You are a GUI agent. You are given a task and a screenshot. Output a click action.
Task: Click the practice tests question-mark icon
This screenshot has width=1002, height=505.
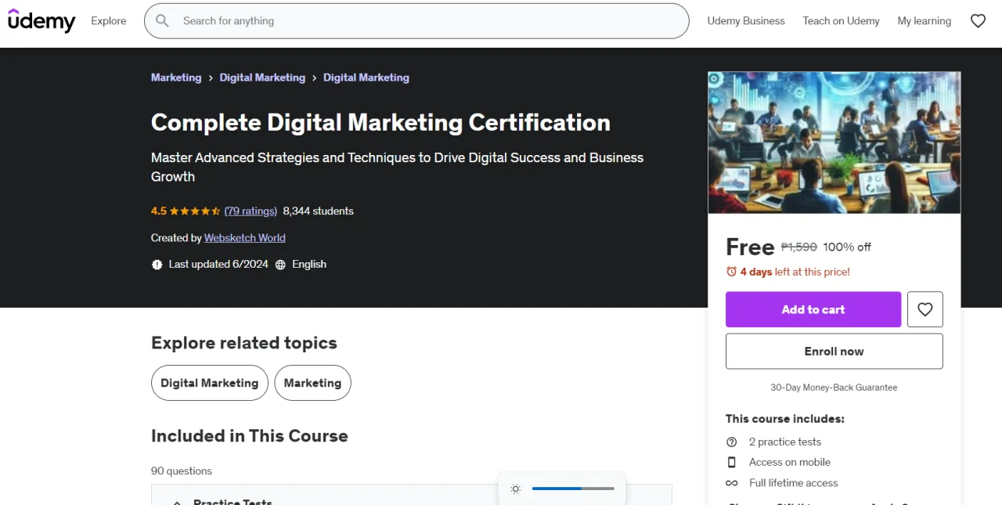pyautogui.click(x=732, y=442)
